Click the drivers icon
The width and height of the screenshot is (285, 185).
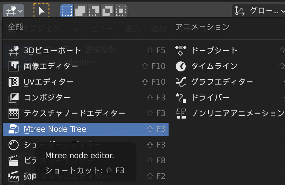pyautogui.click(x=181, y=98)
